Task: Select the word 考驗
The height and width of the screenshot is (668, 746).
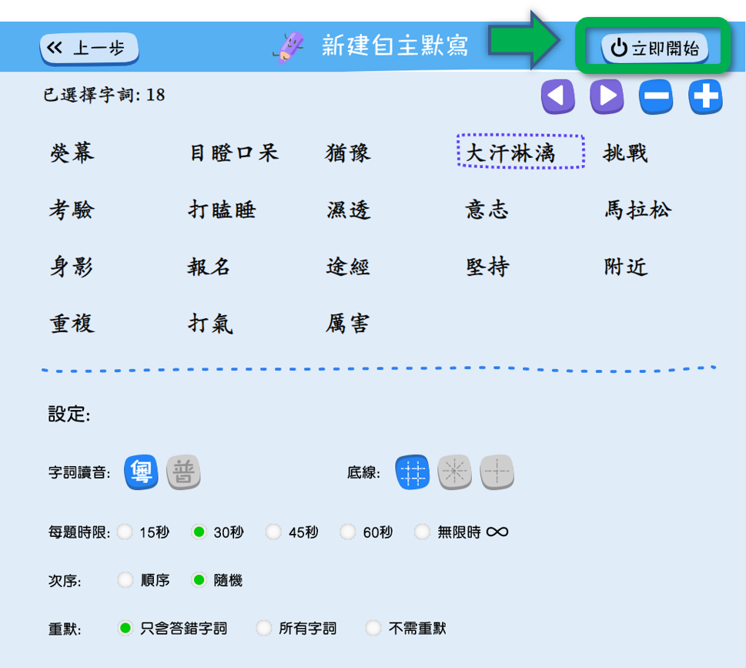Action: tap(72, 210)
